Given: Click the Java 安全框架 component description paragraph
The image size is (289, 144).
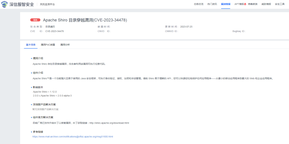Looking at the screenshot, I should [153, 78].
